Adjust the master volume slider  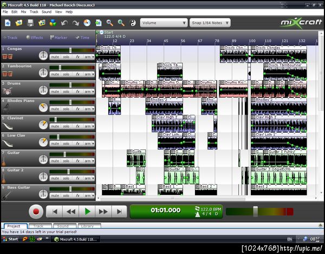coord(255,212)
